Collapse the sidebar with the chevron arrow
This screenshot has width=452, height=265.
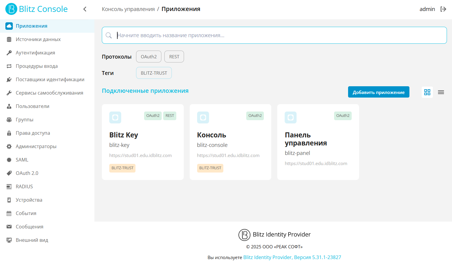pyautogui.click(x=85, y=9)
